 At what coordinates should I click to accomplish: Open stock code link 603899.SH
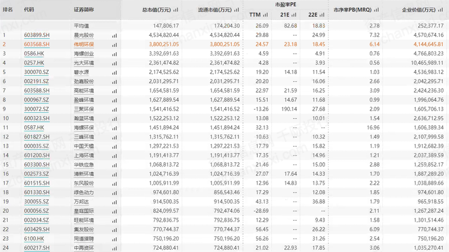36,35
